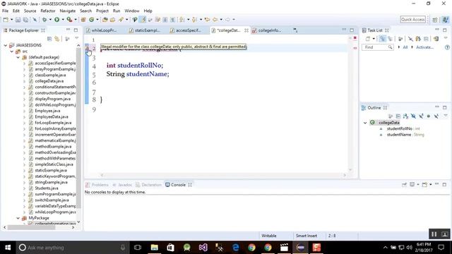Click the Show View list icon after tabs
452x254 pixels.
coord(295,30)
